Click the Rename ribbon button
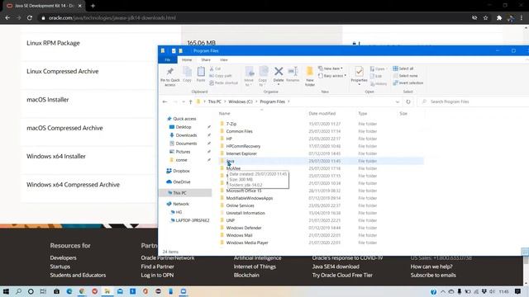529x297 pixels. coord(293,74)
